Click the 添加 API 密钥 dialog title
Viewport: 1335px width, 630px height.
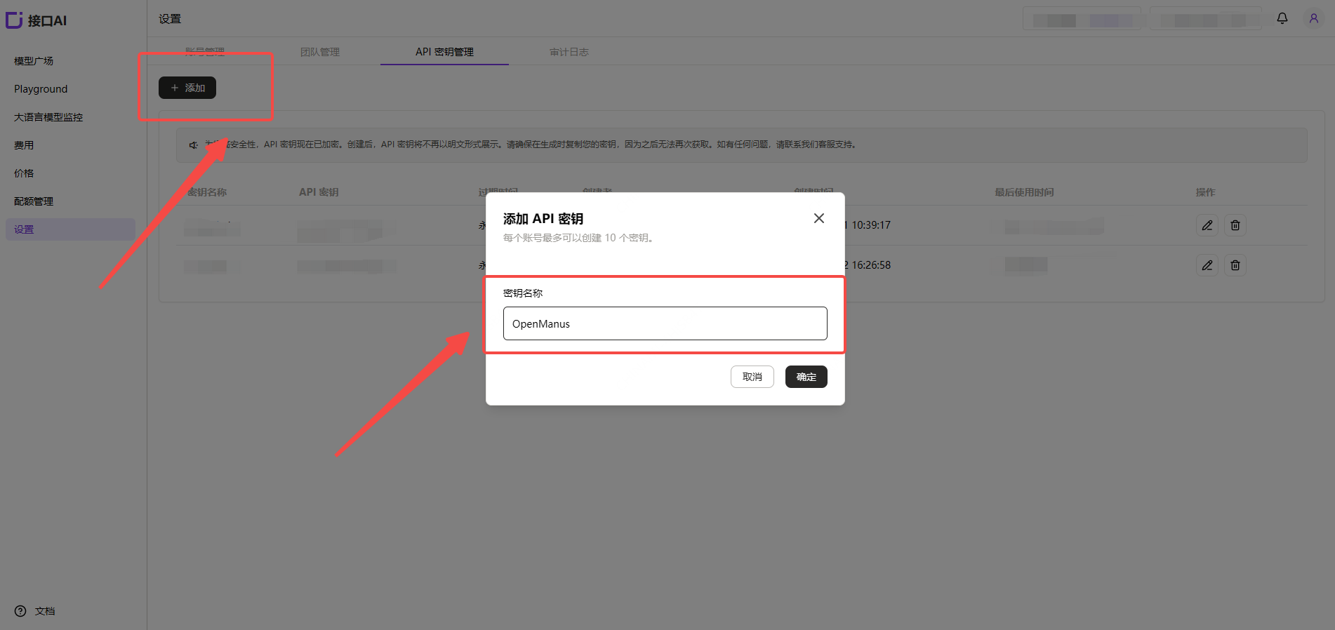coord(543,219)
